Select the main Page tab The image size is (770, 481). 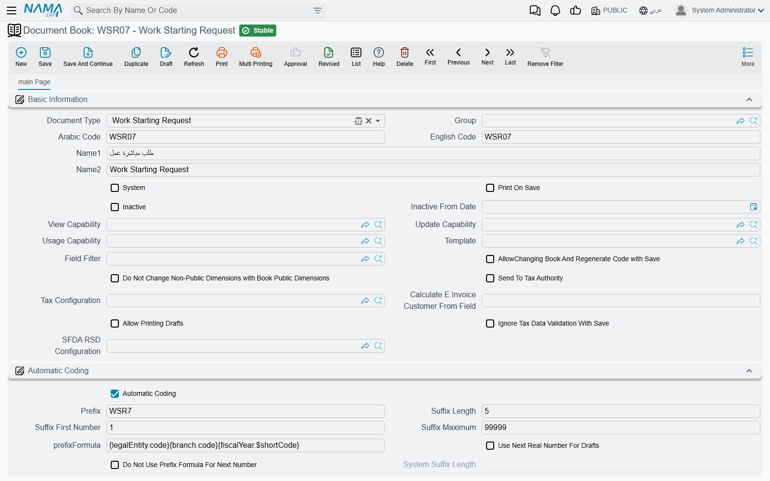35,82
